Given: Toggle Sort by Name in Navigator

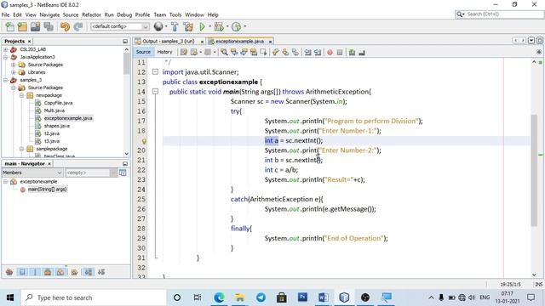Looking at the screenshot, I should click(x=89, y=272).
